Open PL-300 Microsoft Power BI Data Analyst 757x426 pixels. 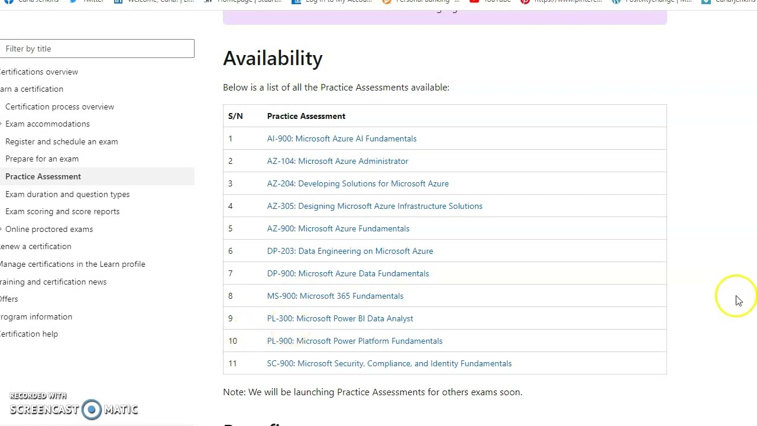tap(340, 318)
